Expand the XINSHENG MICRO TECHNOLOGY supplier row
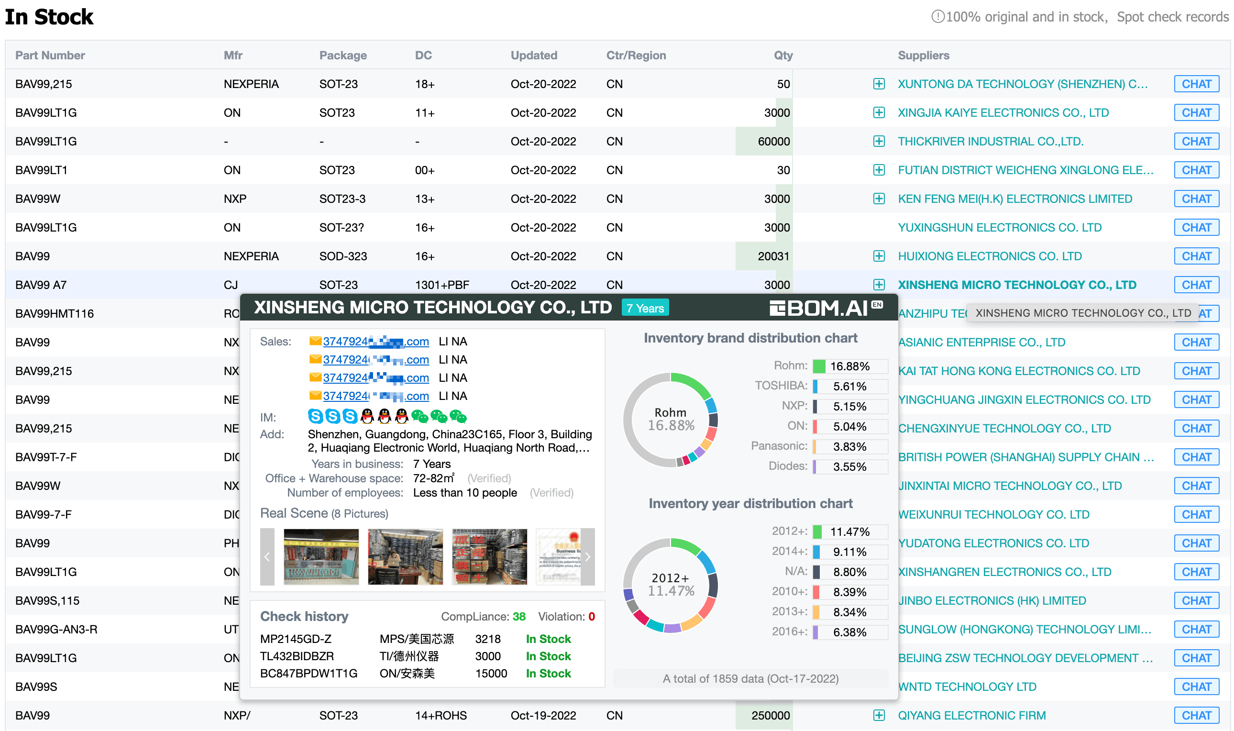The height and width of the screenshot is (731, 1234). click(879, 285)
